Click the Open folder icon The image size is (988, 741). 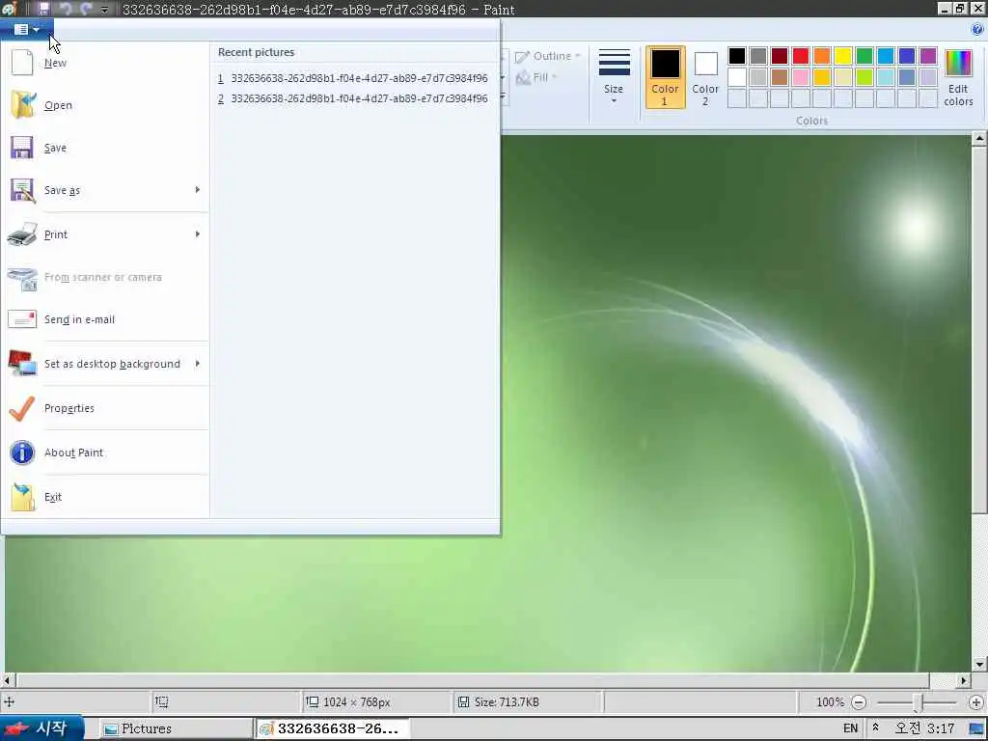tap(23, 104)
